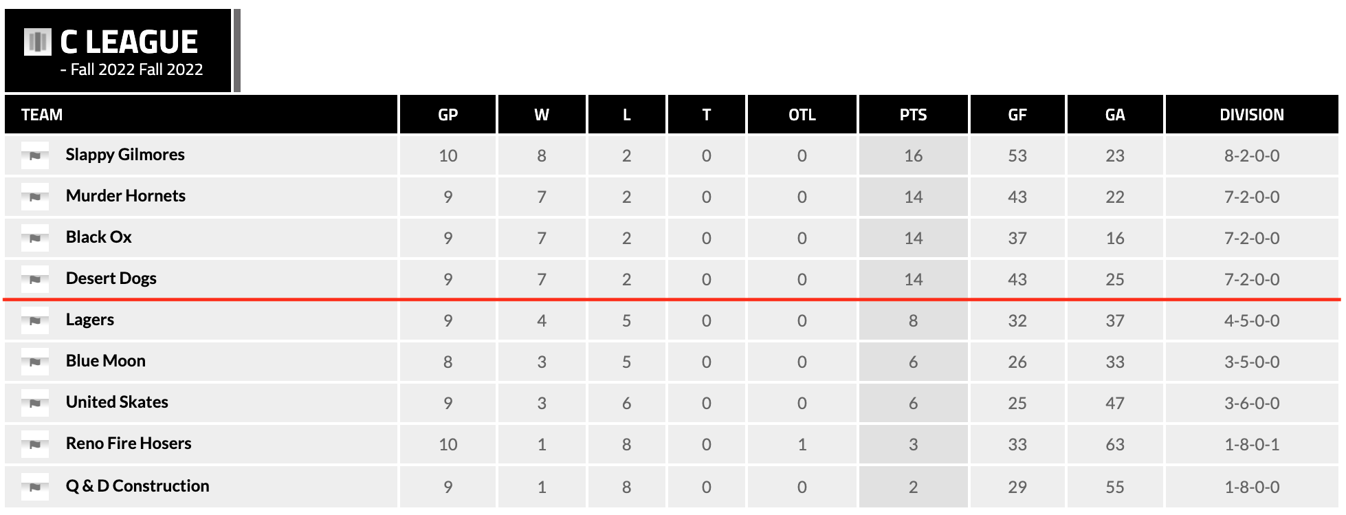Click the Murder Hornets team flag icon

pyautogui.click(x=35, y=197)
